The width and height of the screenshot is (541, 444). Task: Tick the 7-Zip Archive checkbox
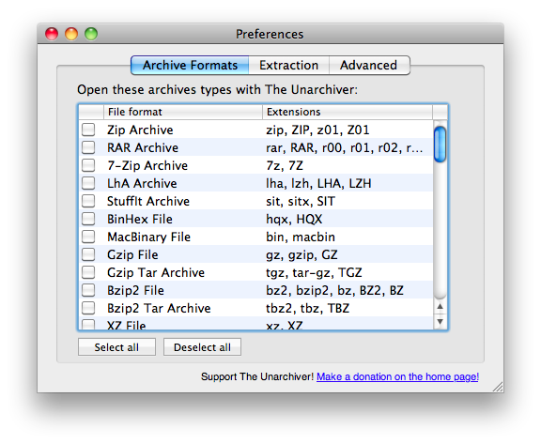(88, 165)
